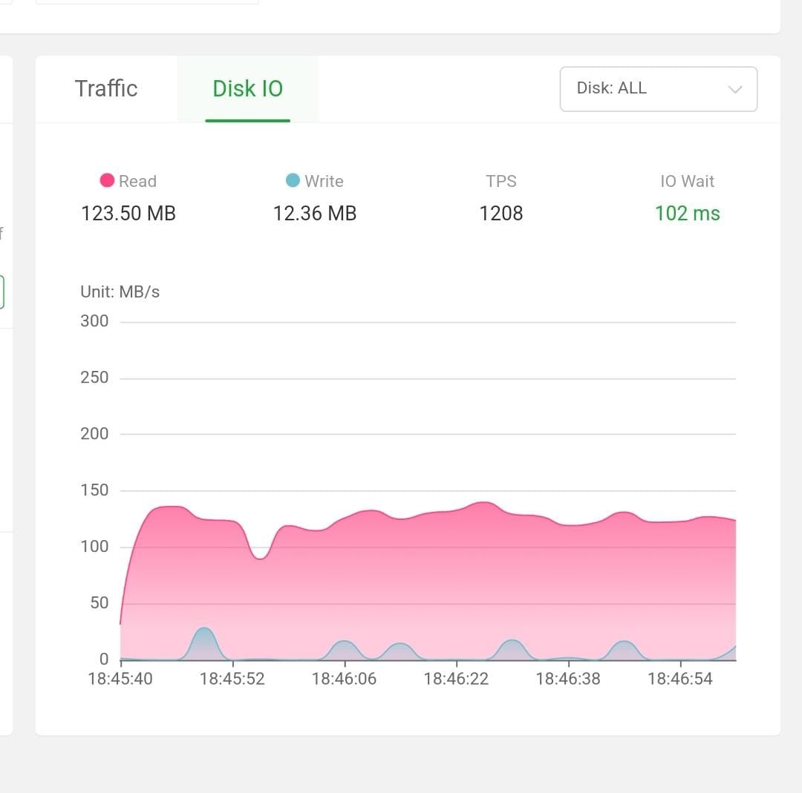Viewport: 802px width, 793px height.
Task: Select the TPS value 1208
Action: [x=501, y=213]
